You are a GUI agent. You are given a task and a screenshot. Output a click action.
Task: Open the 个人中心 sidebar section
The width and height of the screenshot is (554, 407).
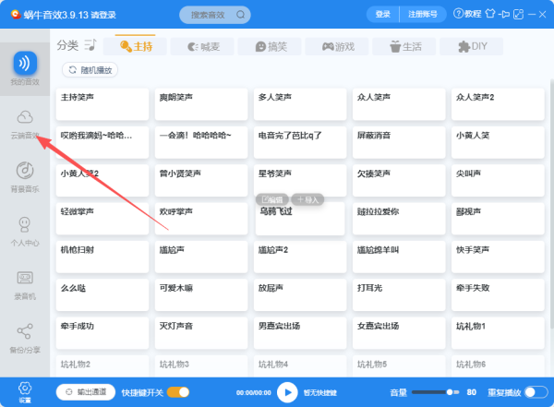click(25, 232)
